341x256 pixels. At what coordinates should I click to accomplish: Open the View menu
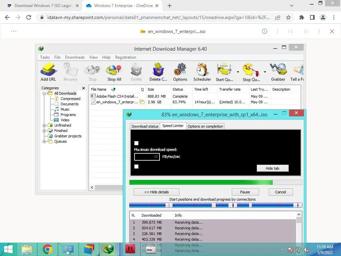(x=93, y=57)
